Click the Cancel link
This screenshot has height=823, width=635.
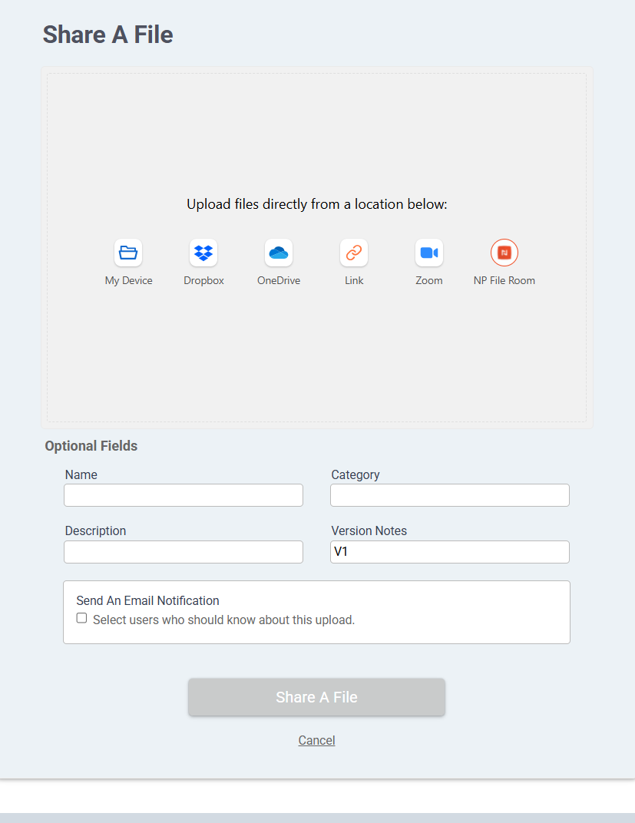click(316, 740)
